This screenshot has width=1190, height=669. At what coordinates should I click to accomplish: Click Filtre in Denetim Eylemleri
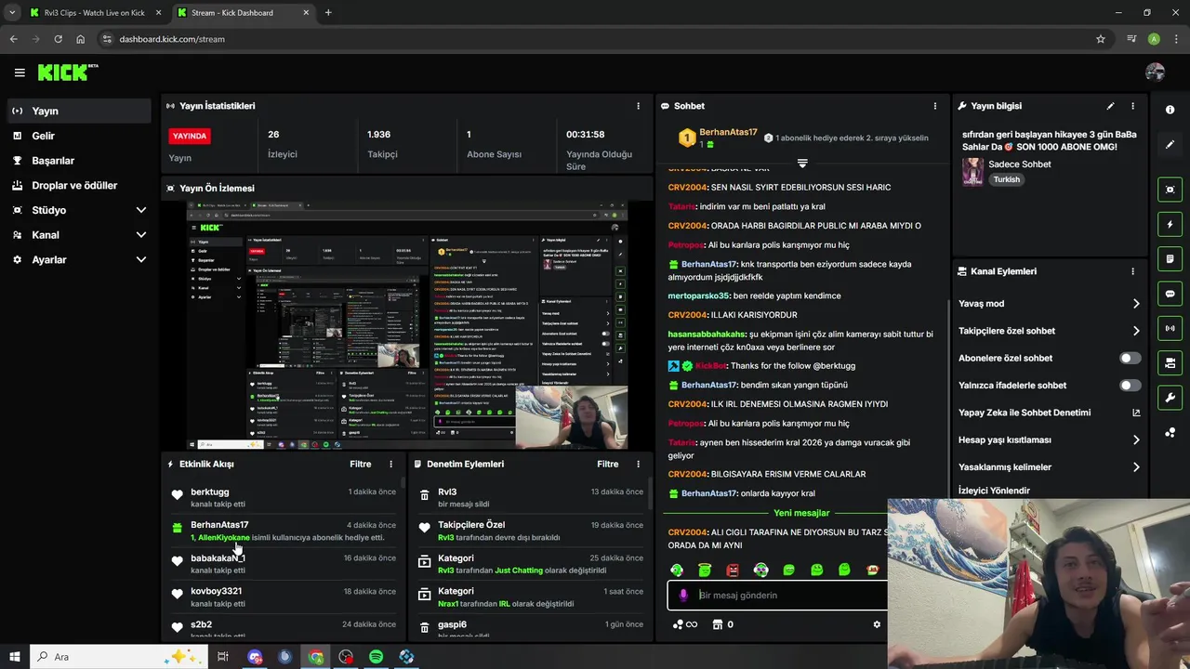point(608,464)
